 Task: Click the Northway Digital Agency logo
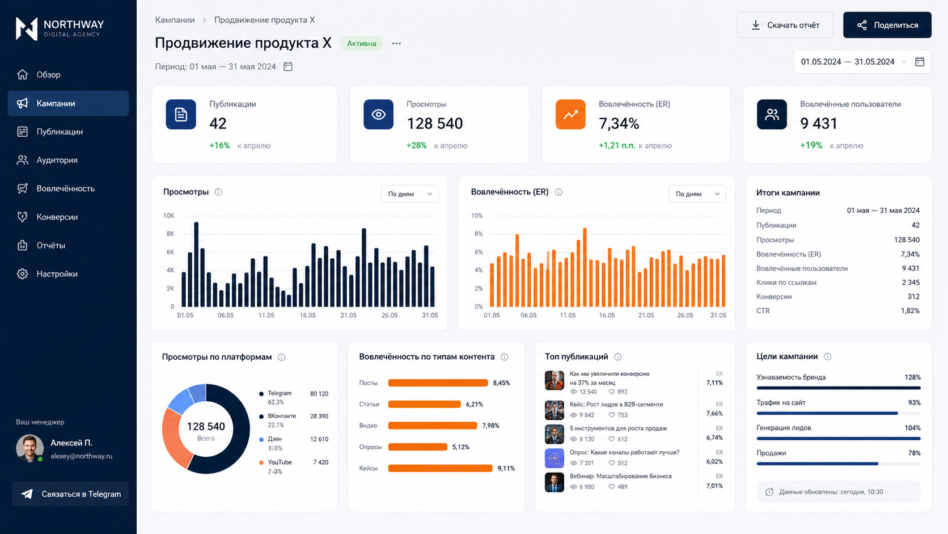coord(60,28)
